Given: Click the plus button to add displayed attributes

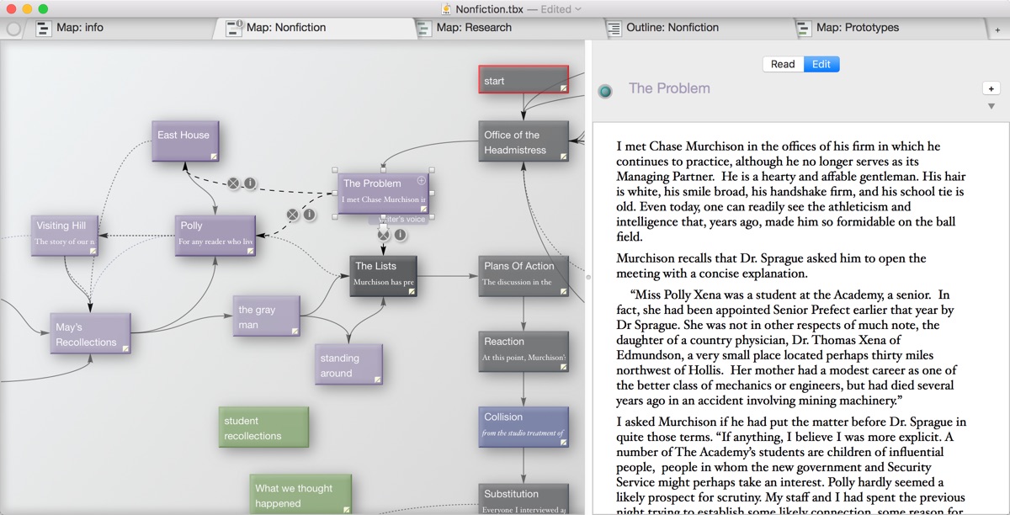Looking at the screenshot, I should (x=991, y=88).
